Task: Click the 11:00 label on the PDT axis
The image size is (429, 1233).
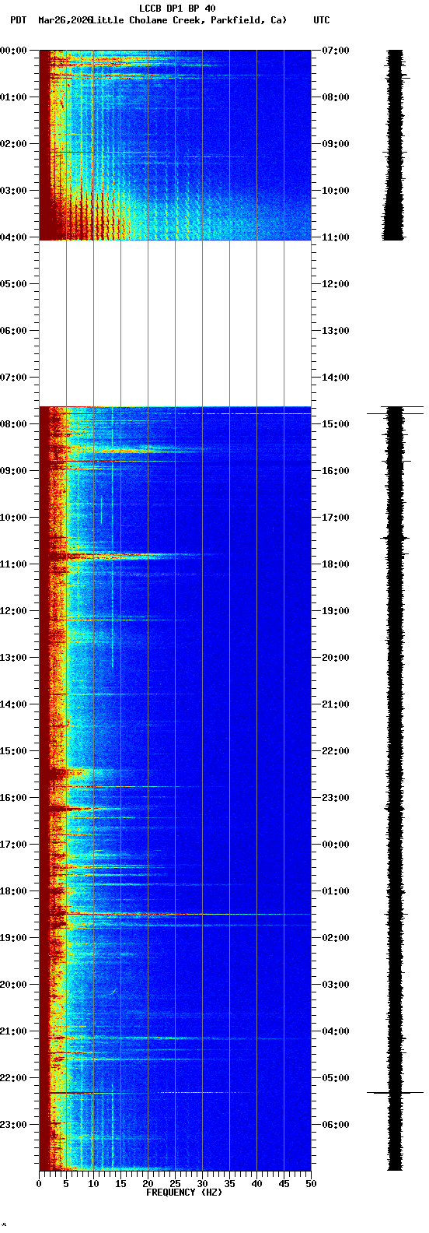Action: pyautogui.click(x=14, y=564)
